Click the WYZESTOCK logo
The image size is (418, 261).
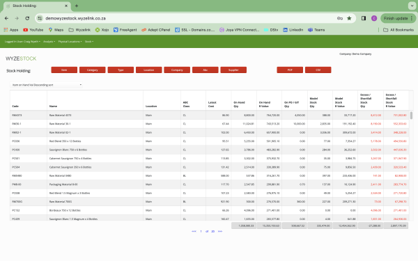coord(21,58)
